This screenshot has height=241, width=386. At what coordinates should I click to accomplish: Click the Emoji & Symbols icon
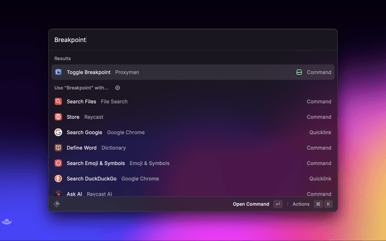coord(59,163)
